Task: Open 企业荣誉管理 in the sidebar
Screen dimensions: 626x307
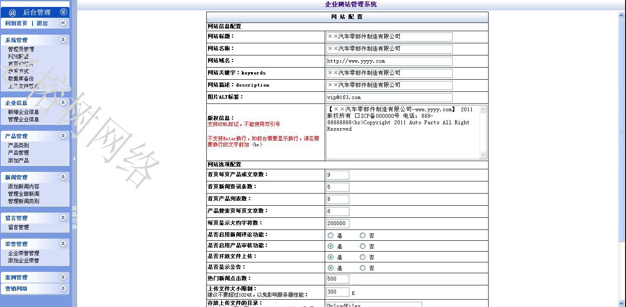Action: point(23,253)
